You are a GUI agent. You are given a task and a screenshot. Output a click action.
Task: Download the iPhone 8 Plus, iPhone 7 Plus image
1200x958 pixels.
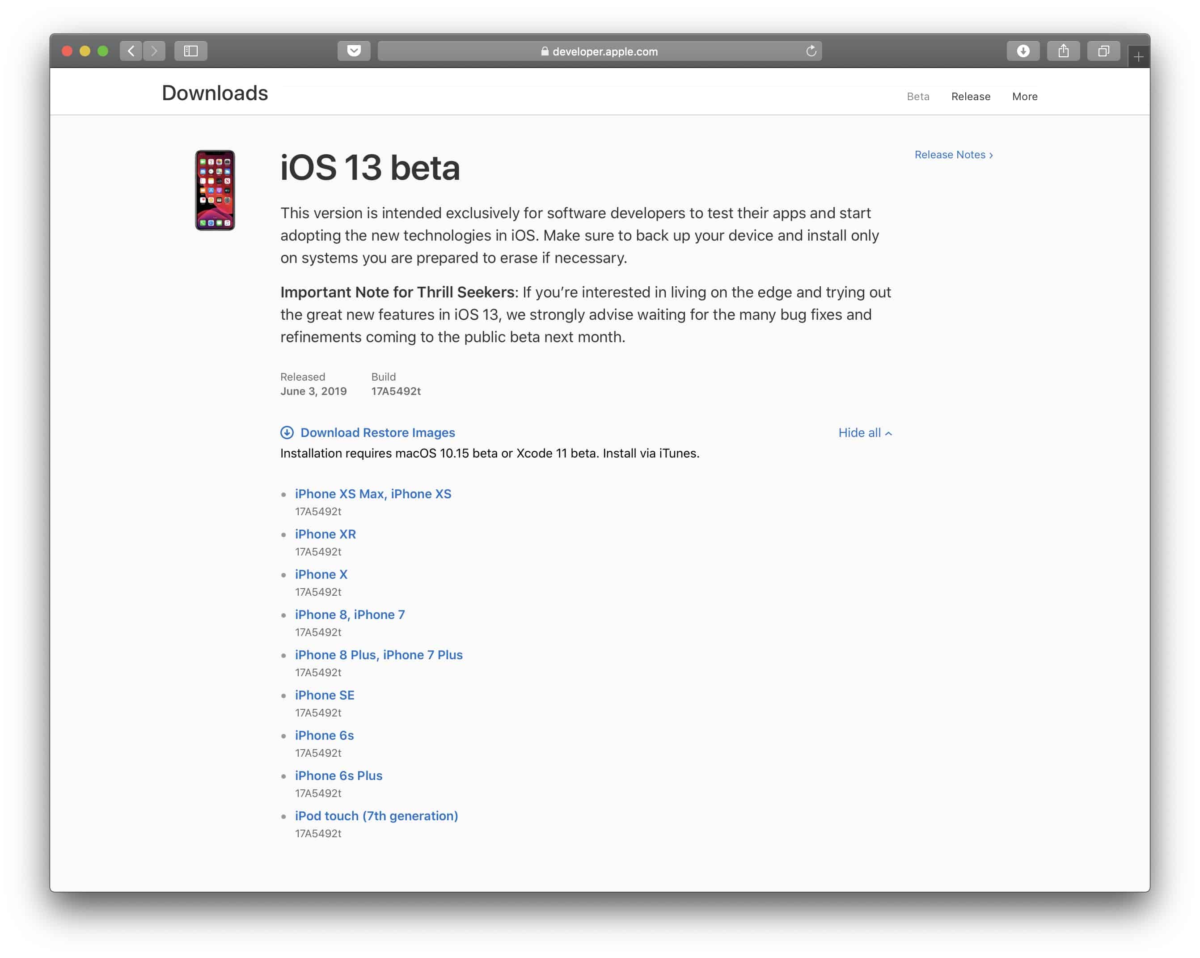coord(379,655)
